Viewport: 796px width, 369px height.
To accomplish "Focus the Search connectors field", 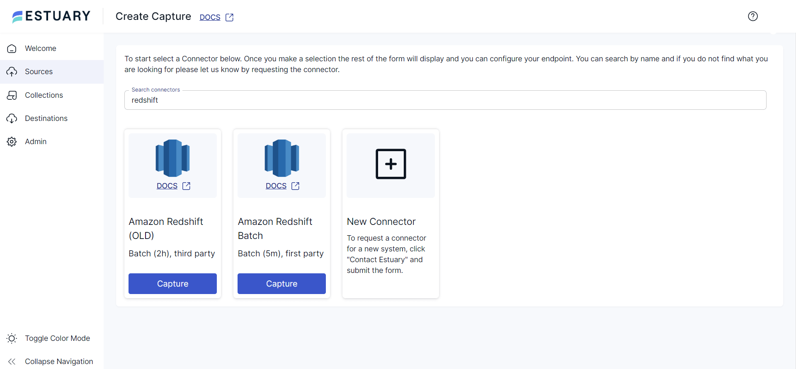I will click(x=445, y=100).
